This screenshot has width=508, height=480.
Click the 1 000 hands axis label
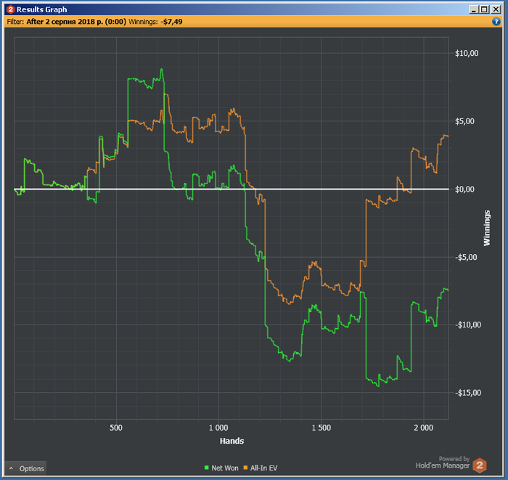point(218,428)
